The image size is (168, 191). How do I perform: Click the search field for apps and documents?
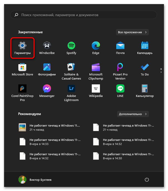84,15
